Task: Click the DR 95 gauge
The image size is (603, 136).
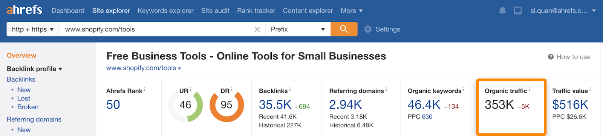Action: (227, 105)
